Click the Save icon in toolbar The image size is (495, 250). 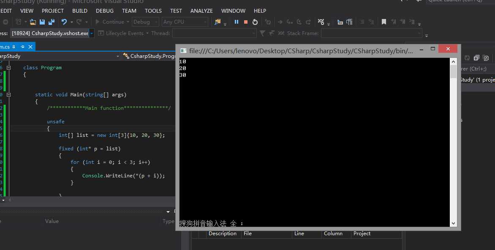(42, 22)
